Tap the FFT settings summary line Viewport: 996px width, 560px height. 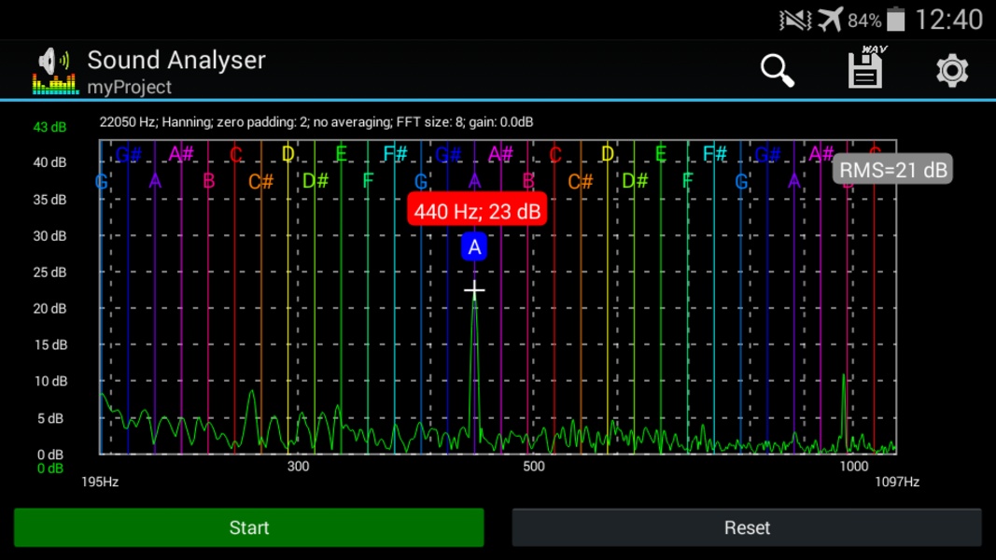[316, 122]
